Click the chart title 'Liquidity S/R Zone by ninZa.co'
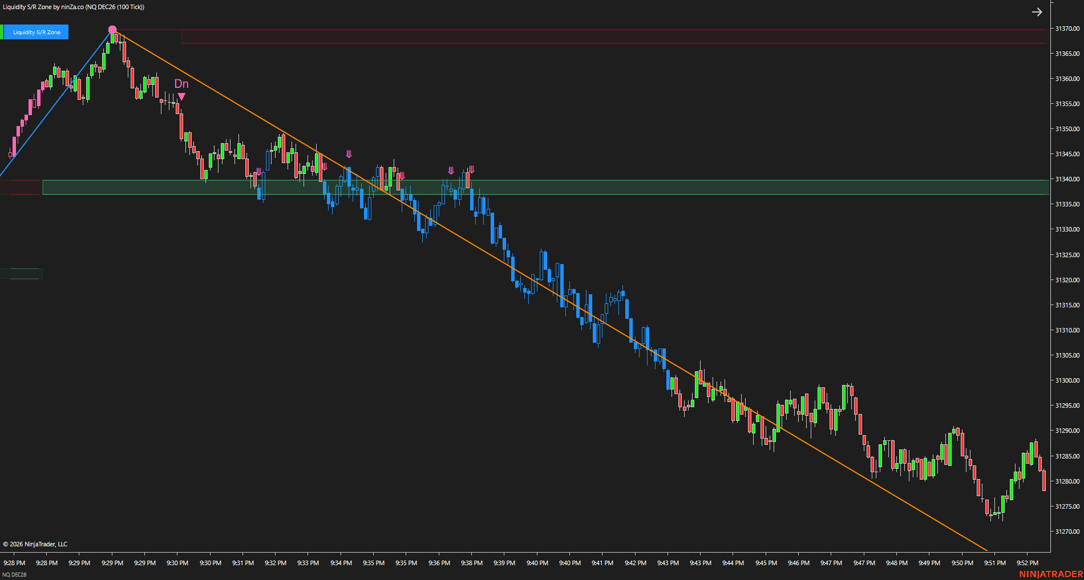The image size is (1084, 580). [43, 7]
